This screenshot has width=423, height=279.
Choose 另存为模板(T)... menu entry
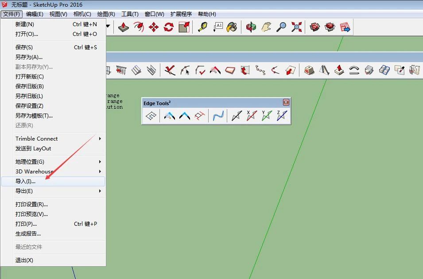pos(53,116)
